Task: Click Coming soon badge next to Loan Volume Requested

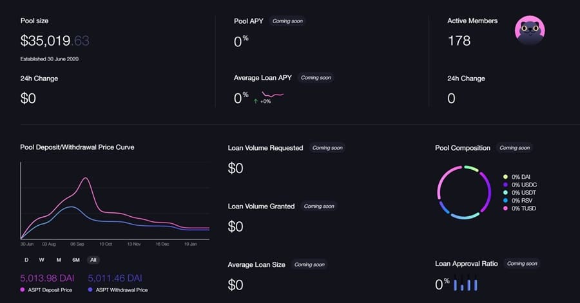Action: (x=327, y=148)
